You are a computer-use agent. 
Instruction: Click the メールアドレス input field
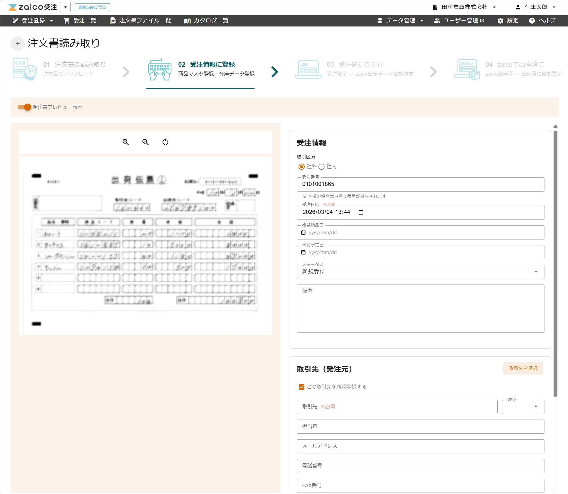(x=420, y=446)
